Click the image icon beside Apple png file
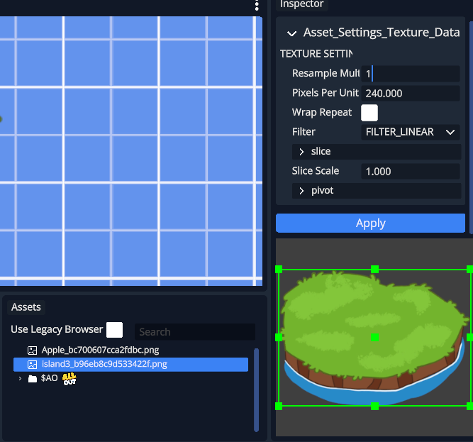 click(32, 350)
